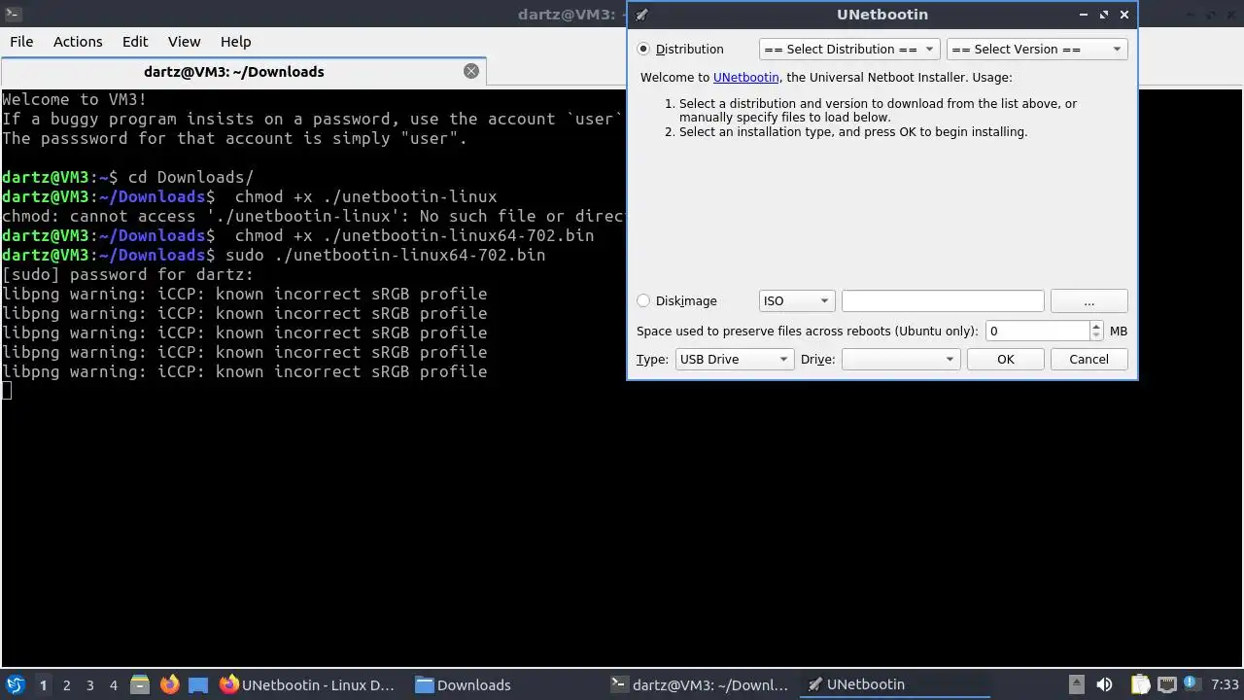1244x700 pixels.
Task: Click the panel clock showing 7:33
Action: click(x=1226, y=684)
